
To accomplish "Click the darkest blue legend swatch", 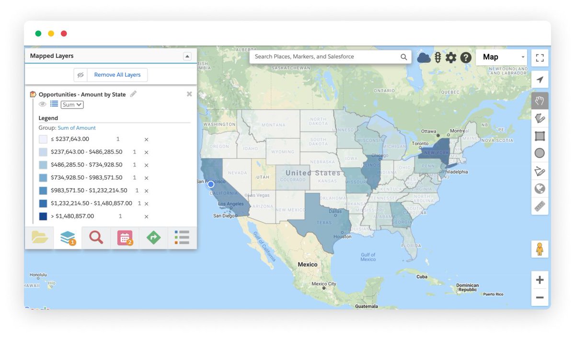I will point(42,216).
